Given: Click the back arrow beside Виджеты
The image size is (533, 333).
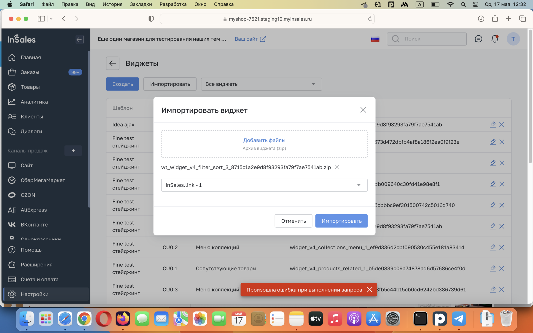Looking at the screenshot, I should tap(112, 63).
